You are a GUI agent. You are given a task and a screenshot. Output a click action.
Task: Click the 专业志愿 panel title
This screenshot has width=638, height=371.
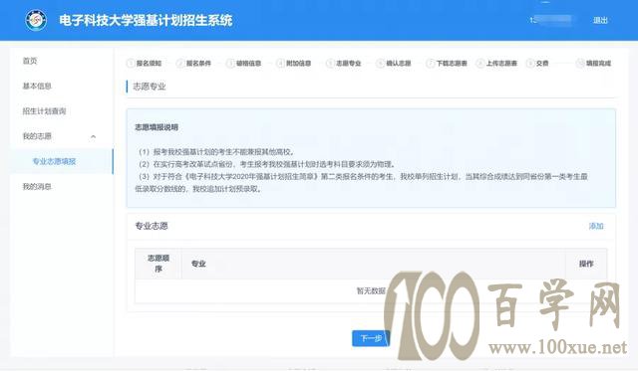coord(152,226)
